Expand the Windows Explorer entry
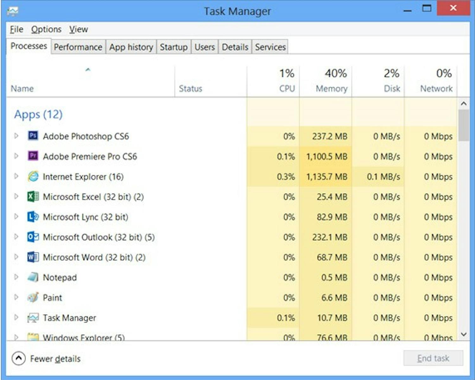This screenshot has width=475, height=380. tap(16, 337)
